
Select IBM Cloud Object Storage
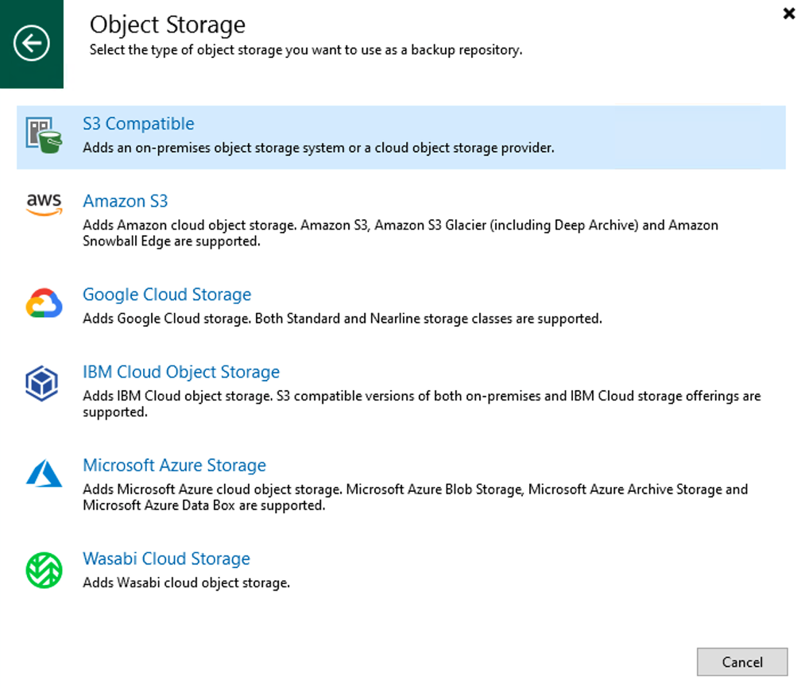pos(180,371)
